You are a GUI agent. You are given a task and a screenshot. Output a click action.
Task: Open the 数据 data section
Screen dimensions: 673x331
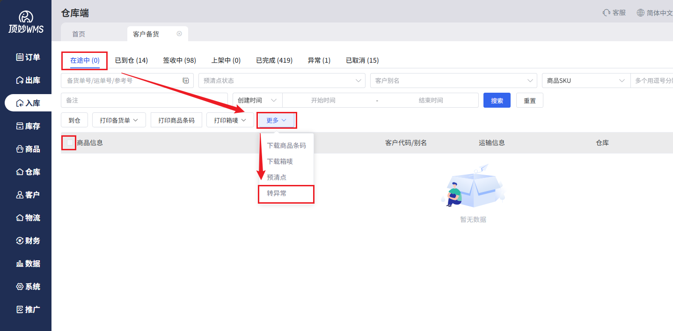28,264
